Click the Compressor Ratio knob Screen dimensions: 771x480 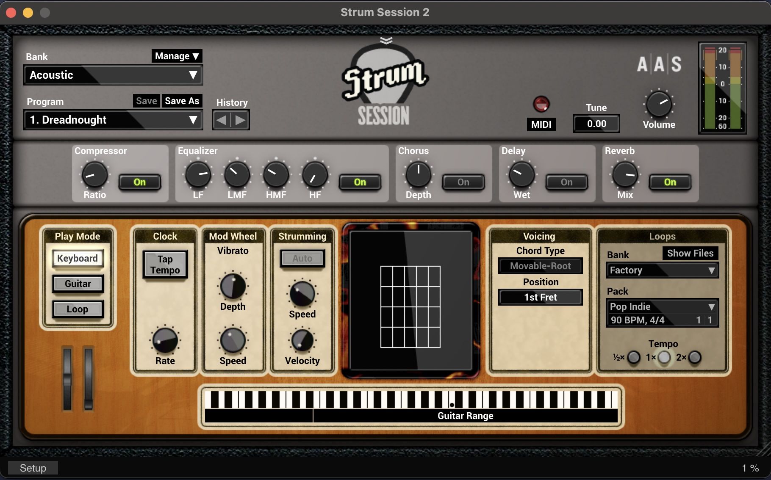pyautogui.click(x=94, y=175)
